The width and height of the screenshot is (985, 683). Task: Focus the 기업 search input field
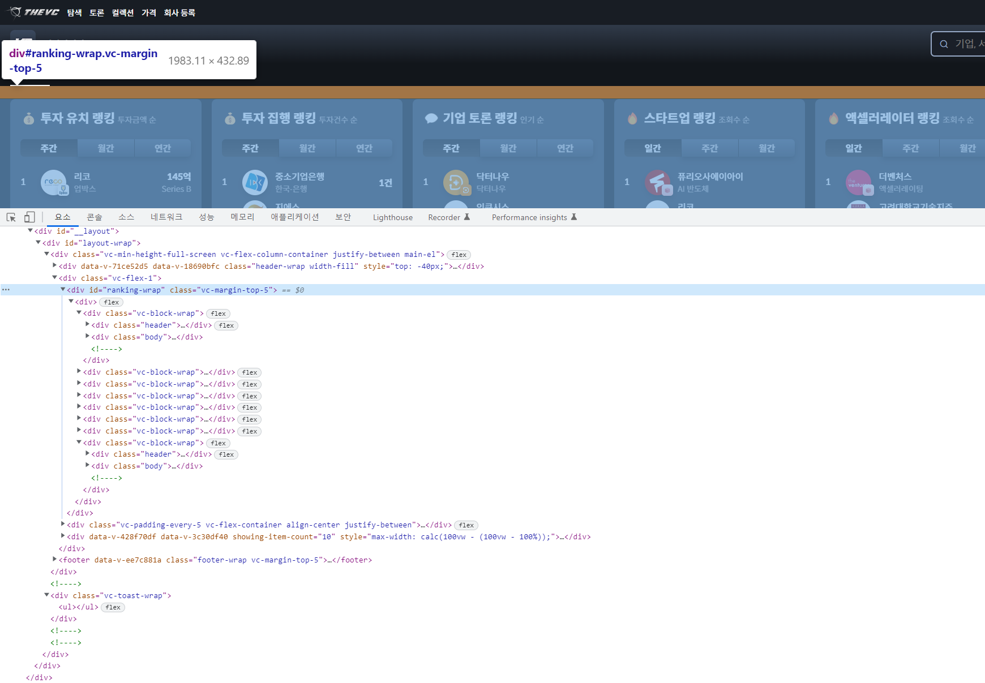[958, 44]
